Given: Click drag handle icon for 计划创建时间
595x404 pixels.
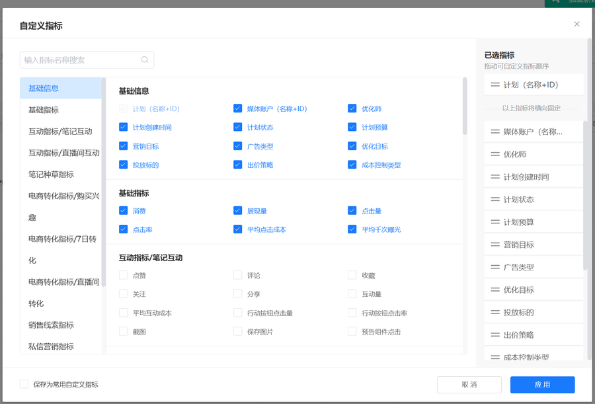Looking at the screenshot, I should tap(495, 177).
